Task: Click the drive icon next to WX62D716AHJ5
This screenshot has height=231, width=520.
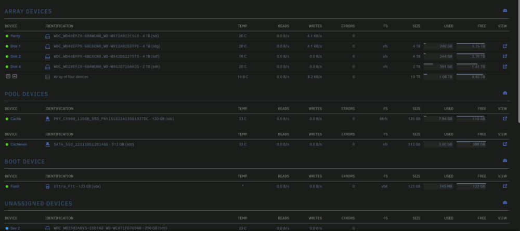Action: 47,67
